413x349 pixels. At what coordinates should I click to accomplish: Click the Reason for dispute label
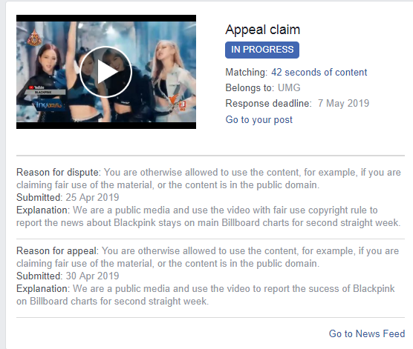tap(59, 173)
